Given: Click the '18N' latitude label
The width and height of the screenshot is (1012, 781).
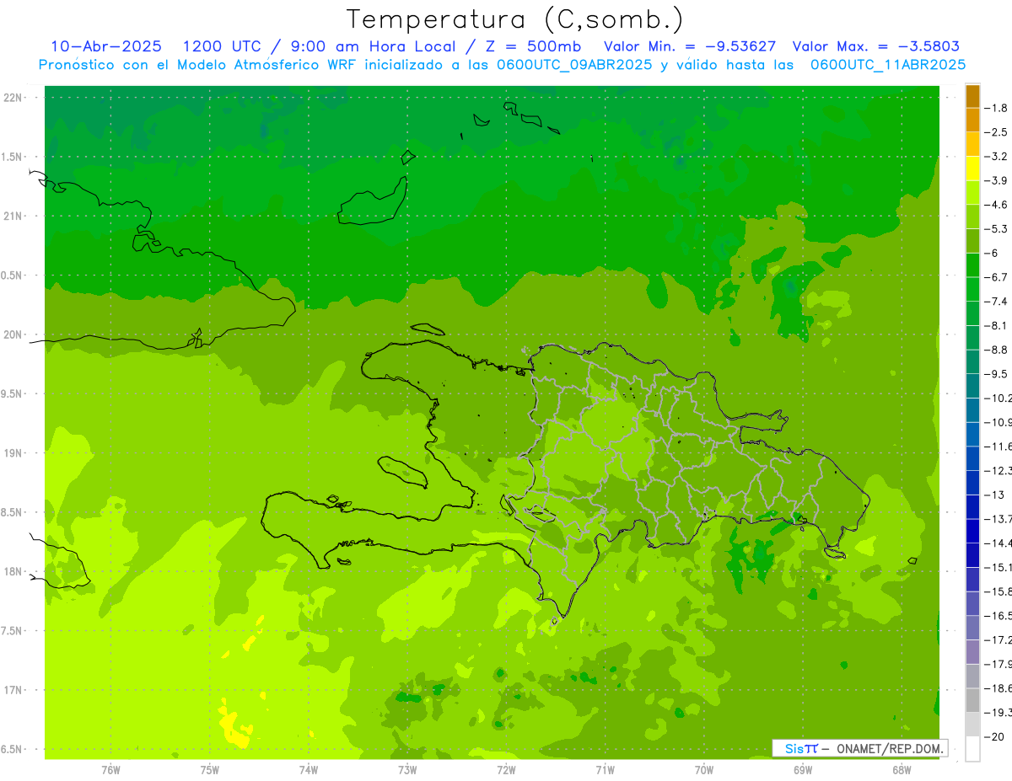Looking at the screenshot, I should (12, 571).
